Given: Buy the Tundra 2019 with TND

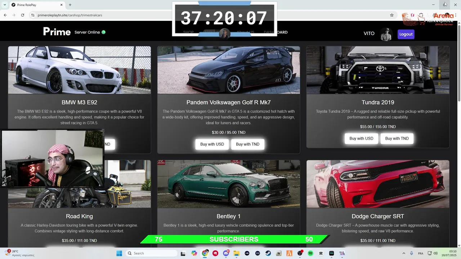Looking at the screenshot, I should coord(397,138).
